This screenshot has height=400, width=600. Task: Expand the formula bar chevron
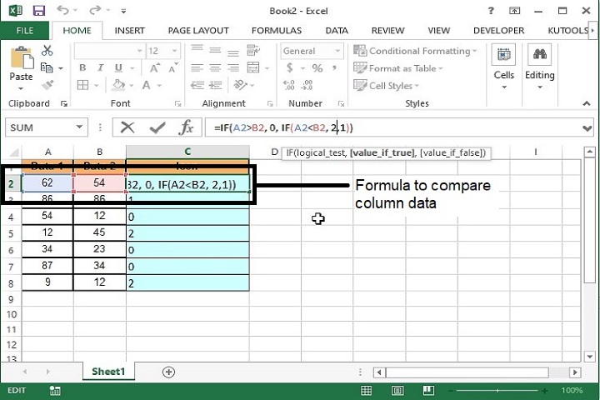587,128
